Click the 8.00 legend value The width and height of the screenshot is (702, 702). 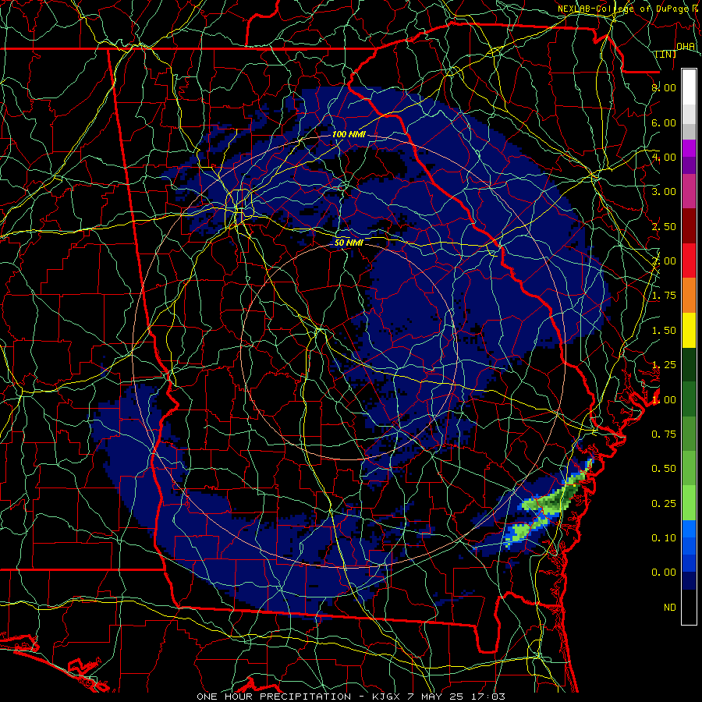click(x=664, y=87)
